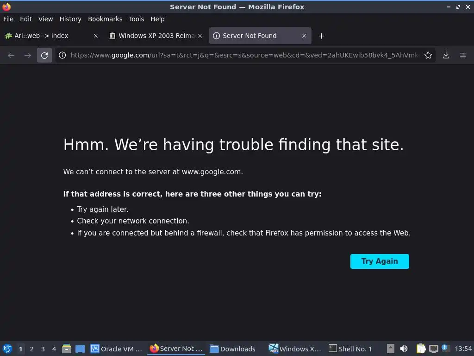Click the show desktop panel icon

80,349
